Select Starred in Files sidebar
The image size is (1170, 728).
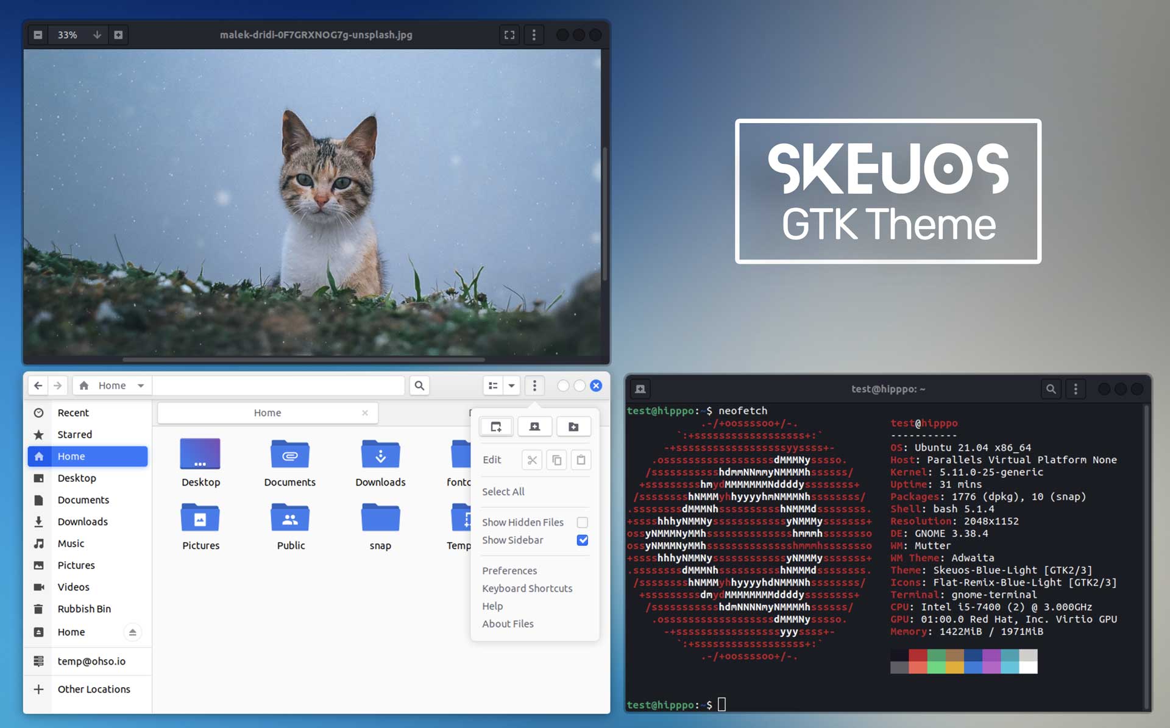88,434
